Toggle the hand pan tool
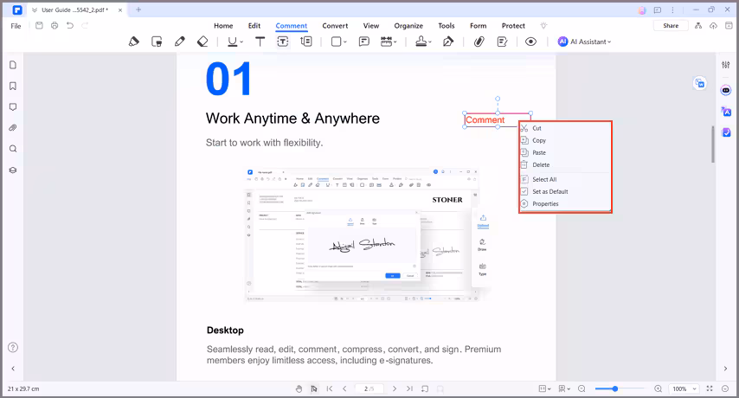Viewport: 739px width, 398px height. 299,388
